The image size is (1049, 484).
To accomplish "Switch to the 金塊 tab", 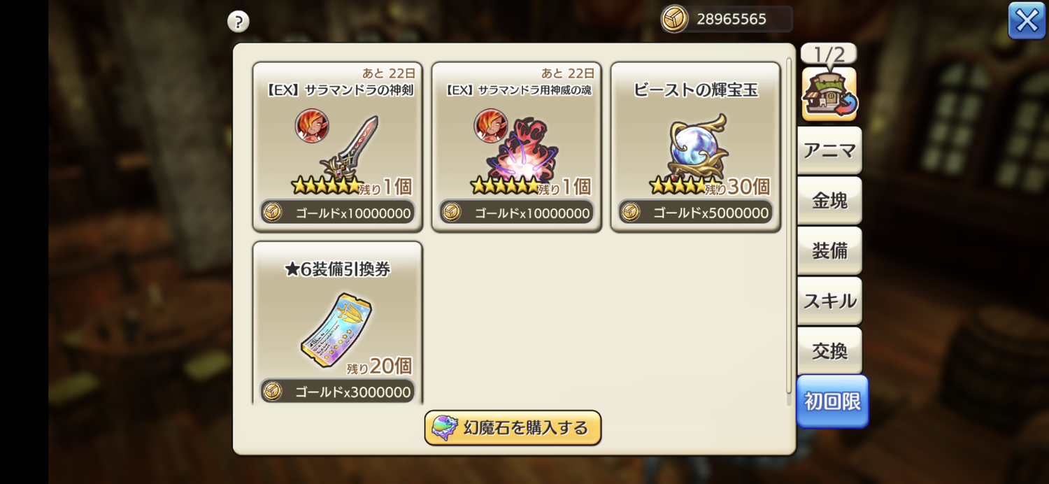I will pos(829,201).
